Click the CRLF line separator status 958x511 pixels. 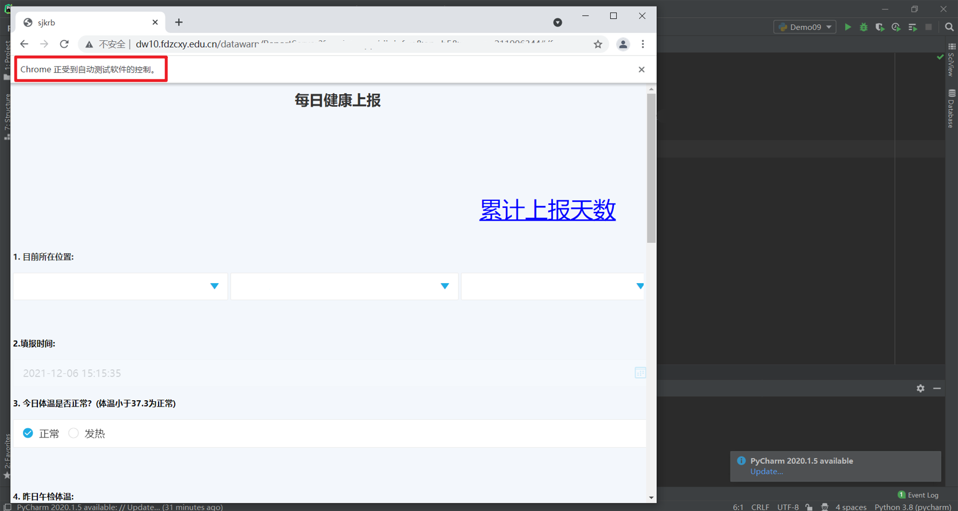760,507
